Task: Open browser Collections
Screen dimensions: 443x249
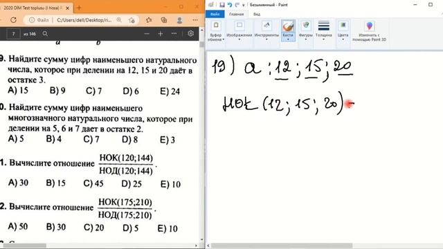Action: tap(164, 20)
